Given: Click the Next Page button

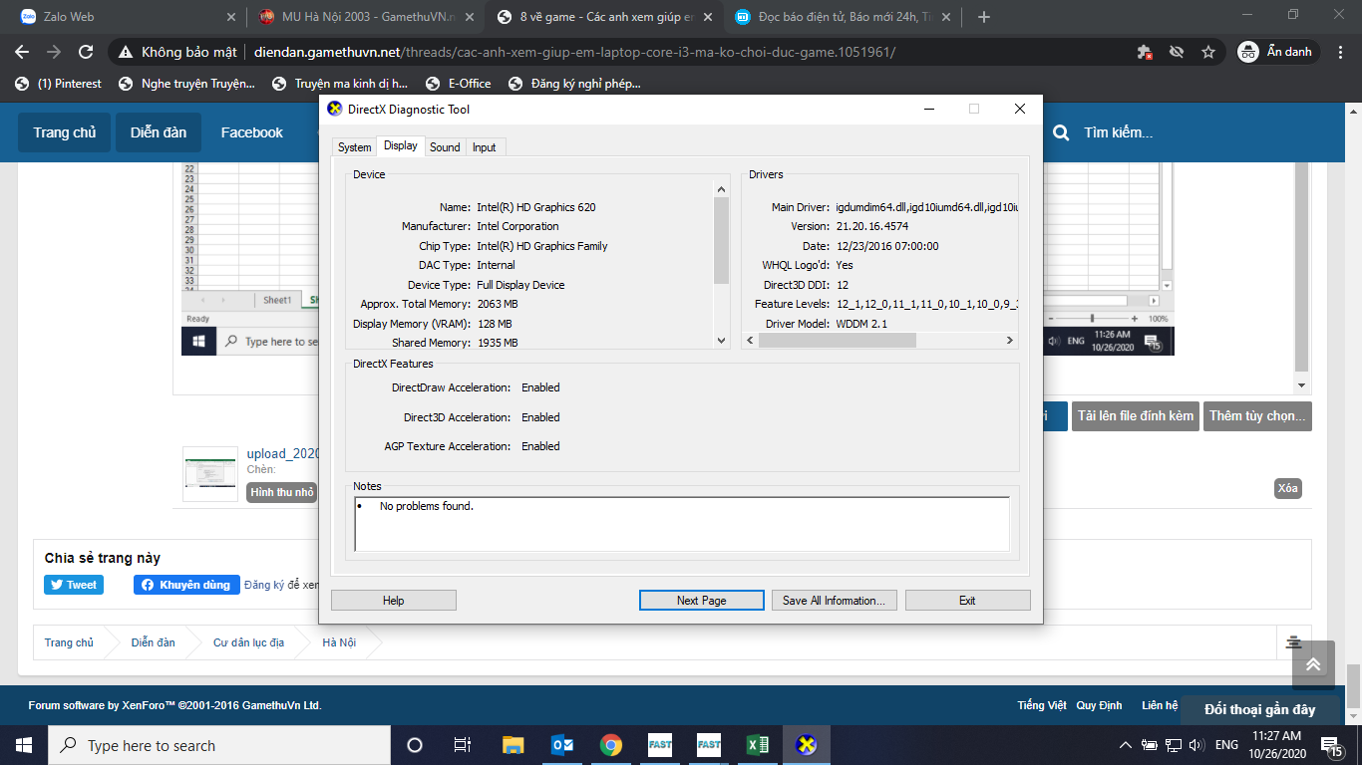Looking at the screenshot, I should click(701, 601).
